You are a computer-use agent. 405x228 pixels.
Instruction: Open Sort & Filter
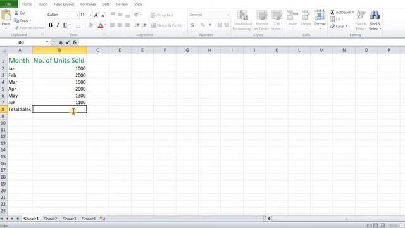click(x=361, y=20)
